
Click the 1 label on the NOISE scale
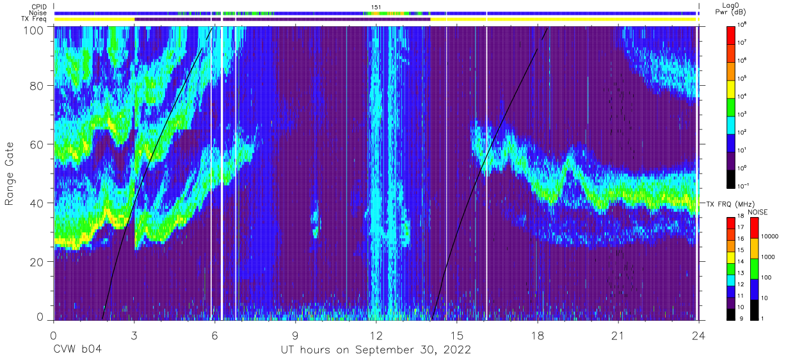pos(764,319)
